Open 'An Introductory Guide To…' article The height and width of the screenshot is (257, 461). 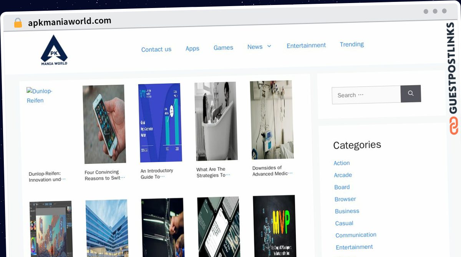tap(157, 174)
